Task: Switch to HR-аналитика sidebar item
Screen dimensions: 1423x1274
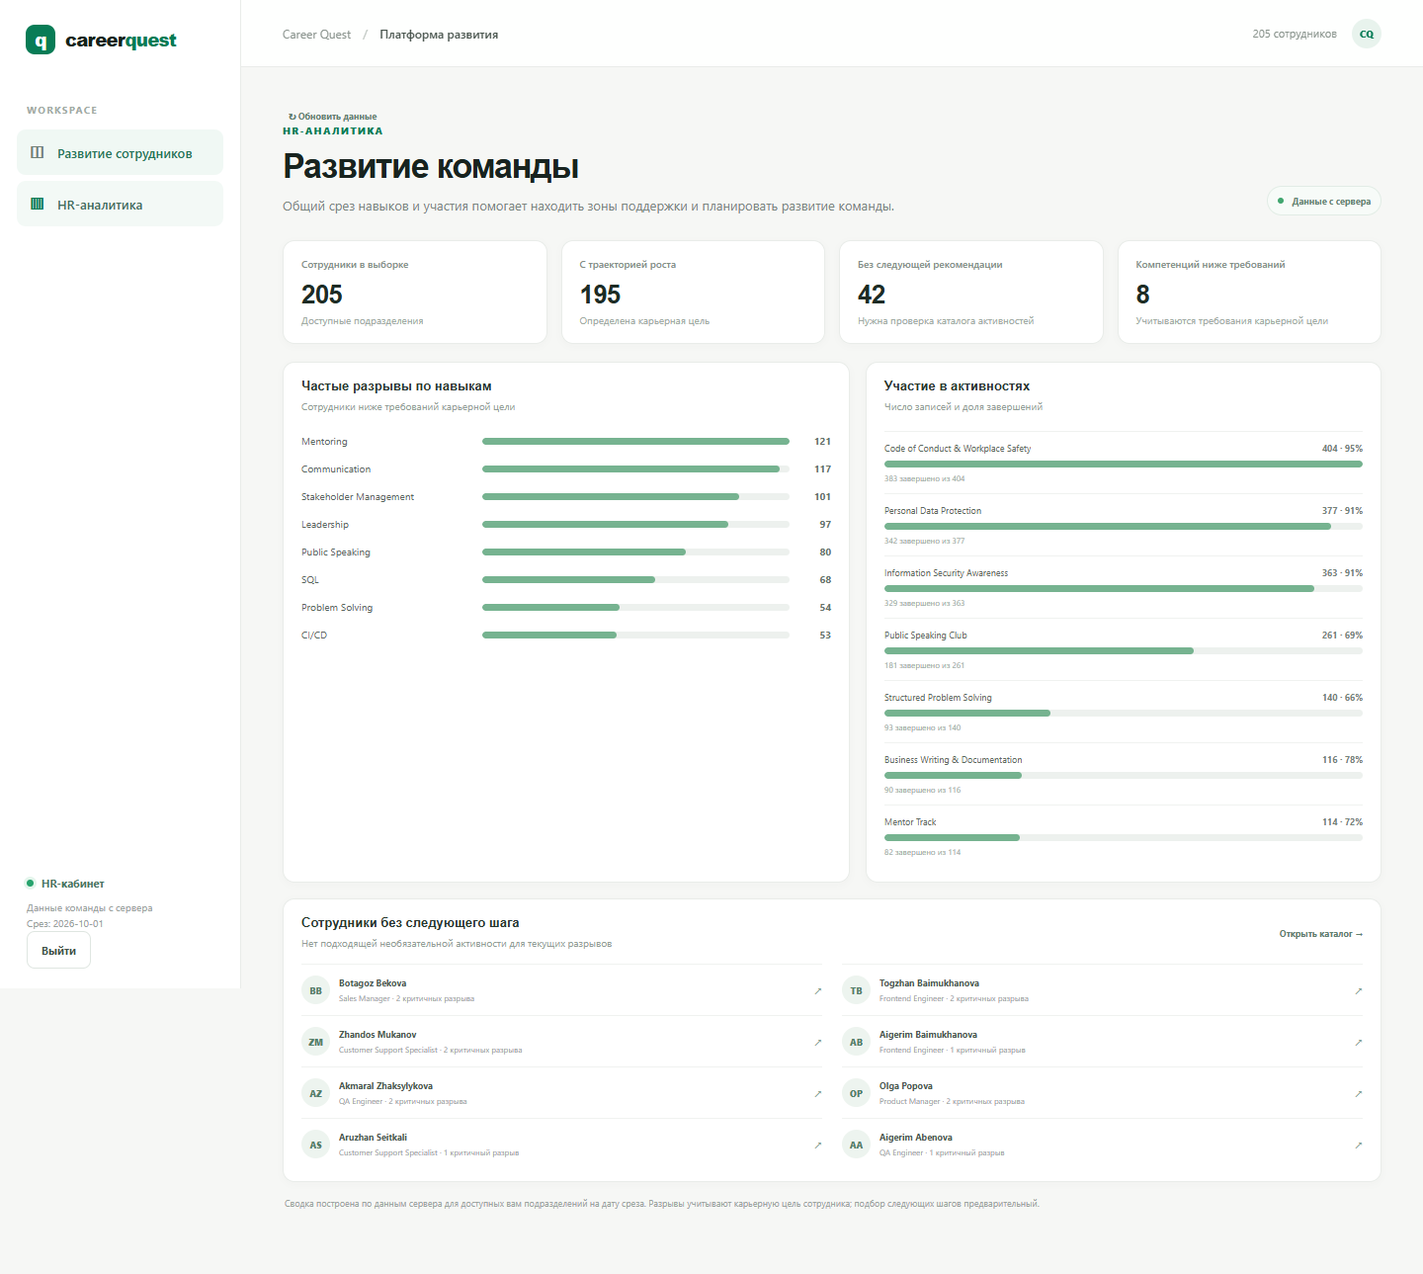Action: coord(120,205)
